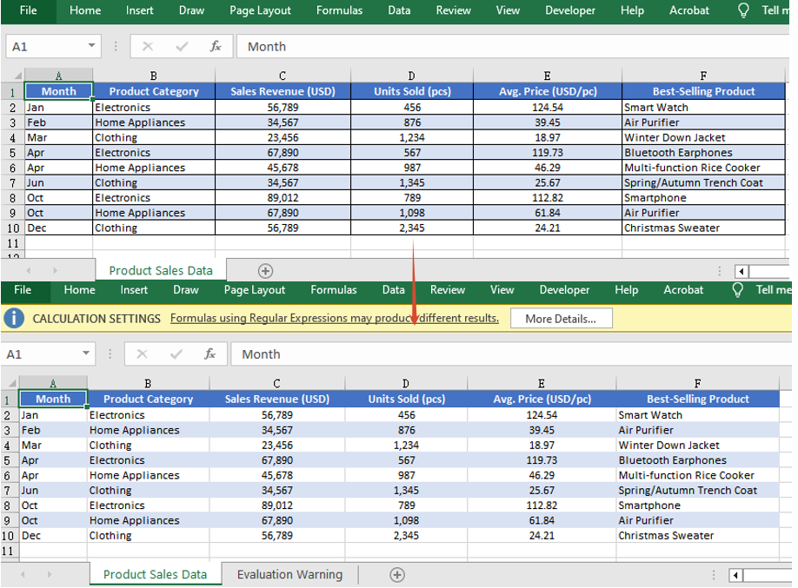Click Units Sold (pcs) header in bottom worksheet
Screen dimensions: 798x588
tap(406, 400)
